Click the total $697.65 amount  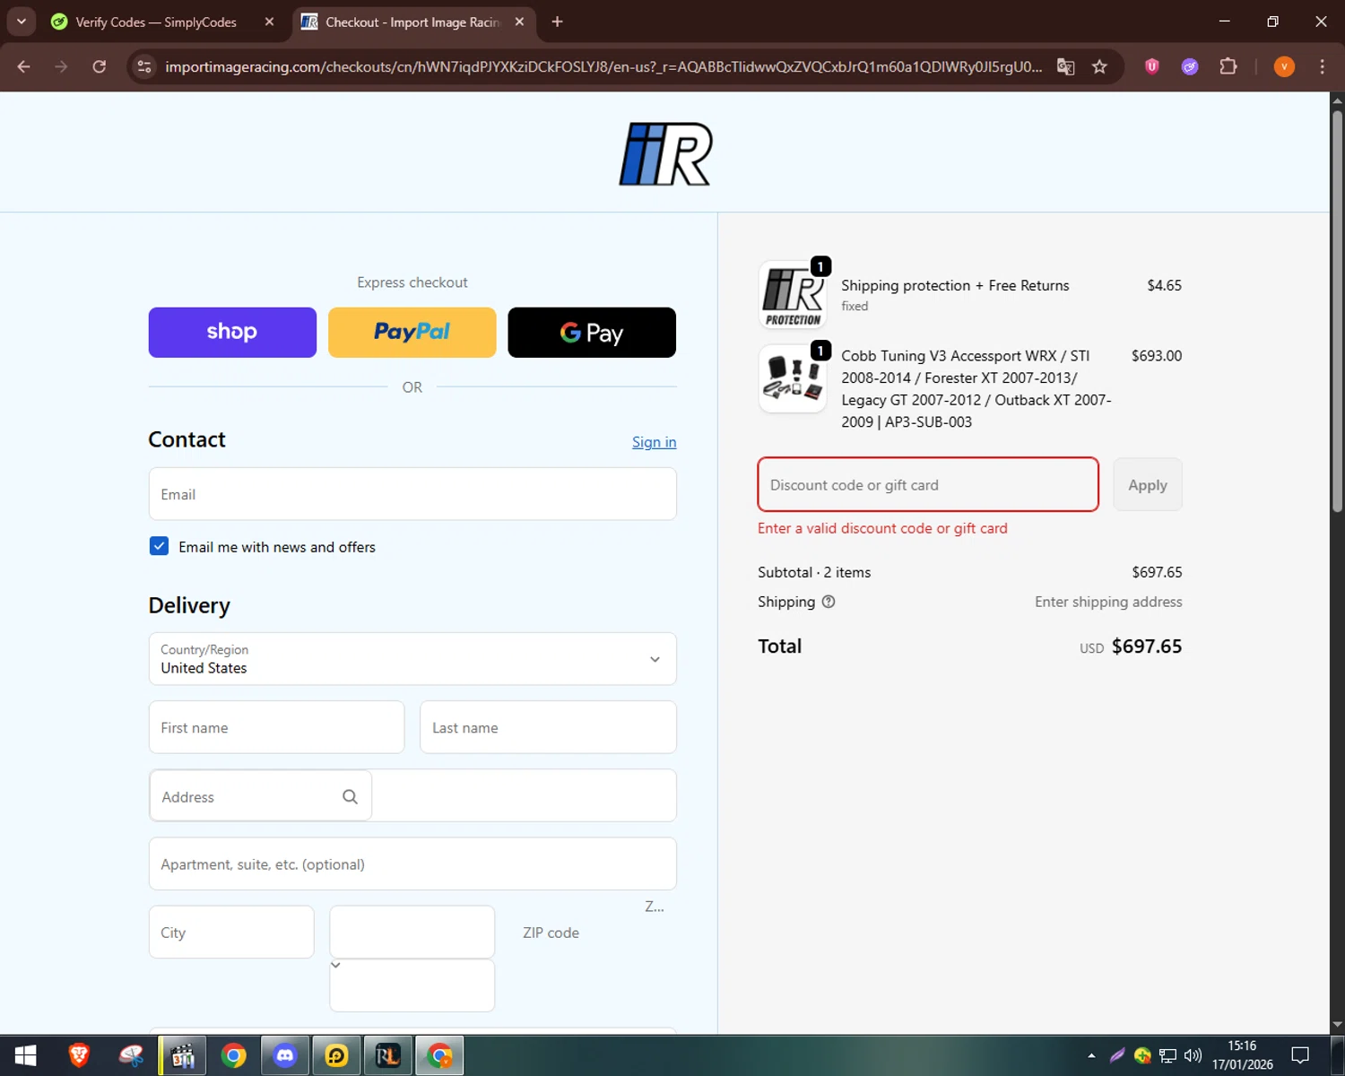(x=1147, y=646)
